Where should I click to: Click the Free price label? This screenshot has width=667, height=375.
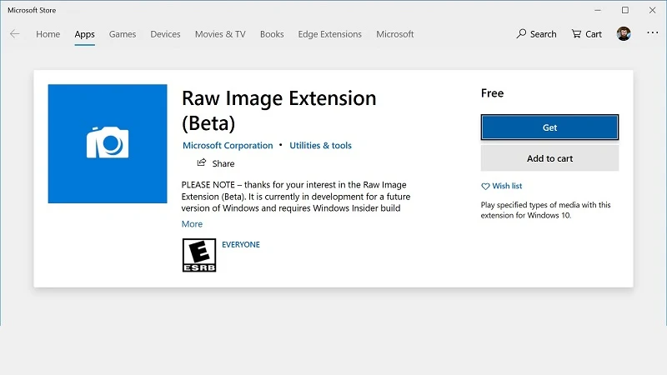(x=492, y=93)
